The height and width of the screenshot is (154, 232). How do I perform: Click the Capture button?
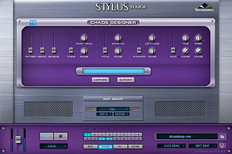click(101, 80)
